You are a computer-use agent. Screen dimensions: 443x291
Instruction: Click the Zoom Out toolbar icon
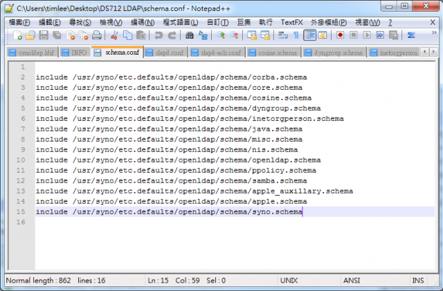click(x=234, y=35)
